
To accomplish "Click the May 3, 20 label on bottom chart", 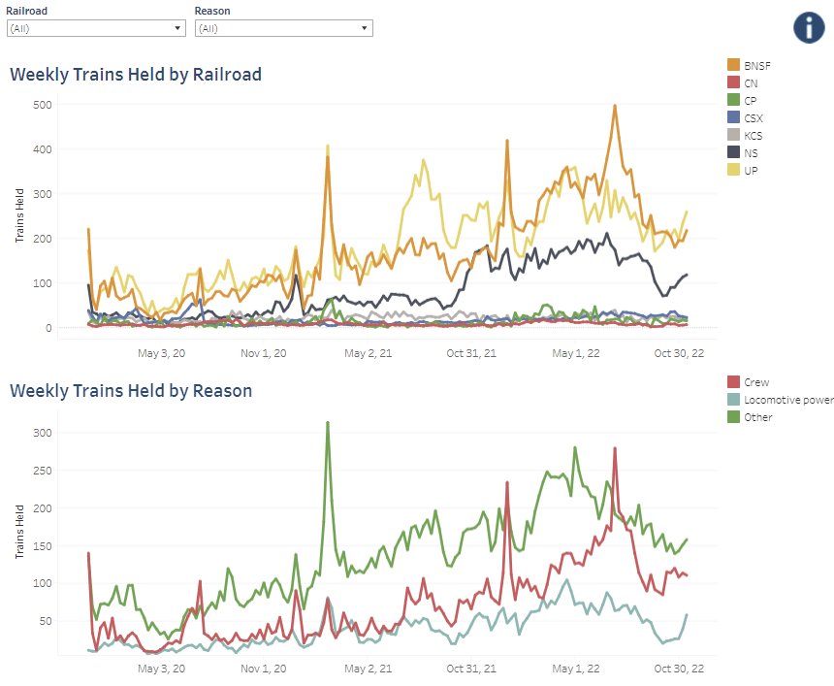I will tap(161, 669).
